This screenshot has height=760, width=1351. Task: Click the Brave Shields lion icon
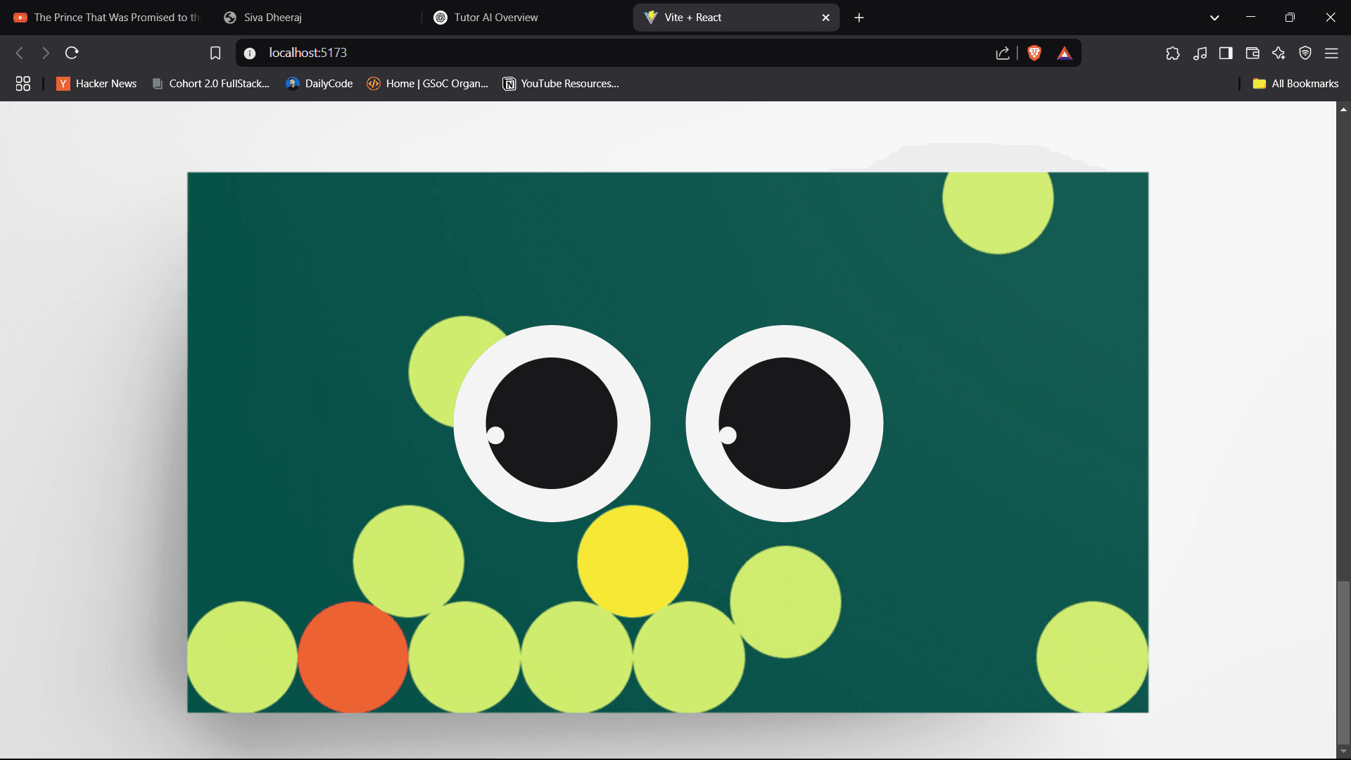coord(1034,53)
